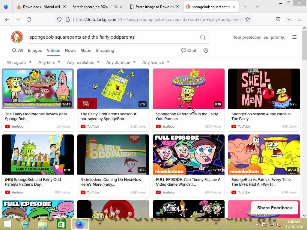The image size is (307, 230).
Task: Click the DuckDuckGo logo icon
Action: click(x=17, y=37)
